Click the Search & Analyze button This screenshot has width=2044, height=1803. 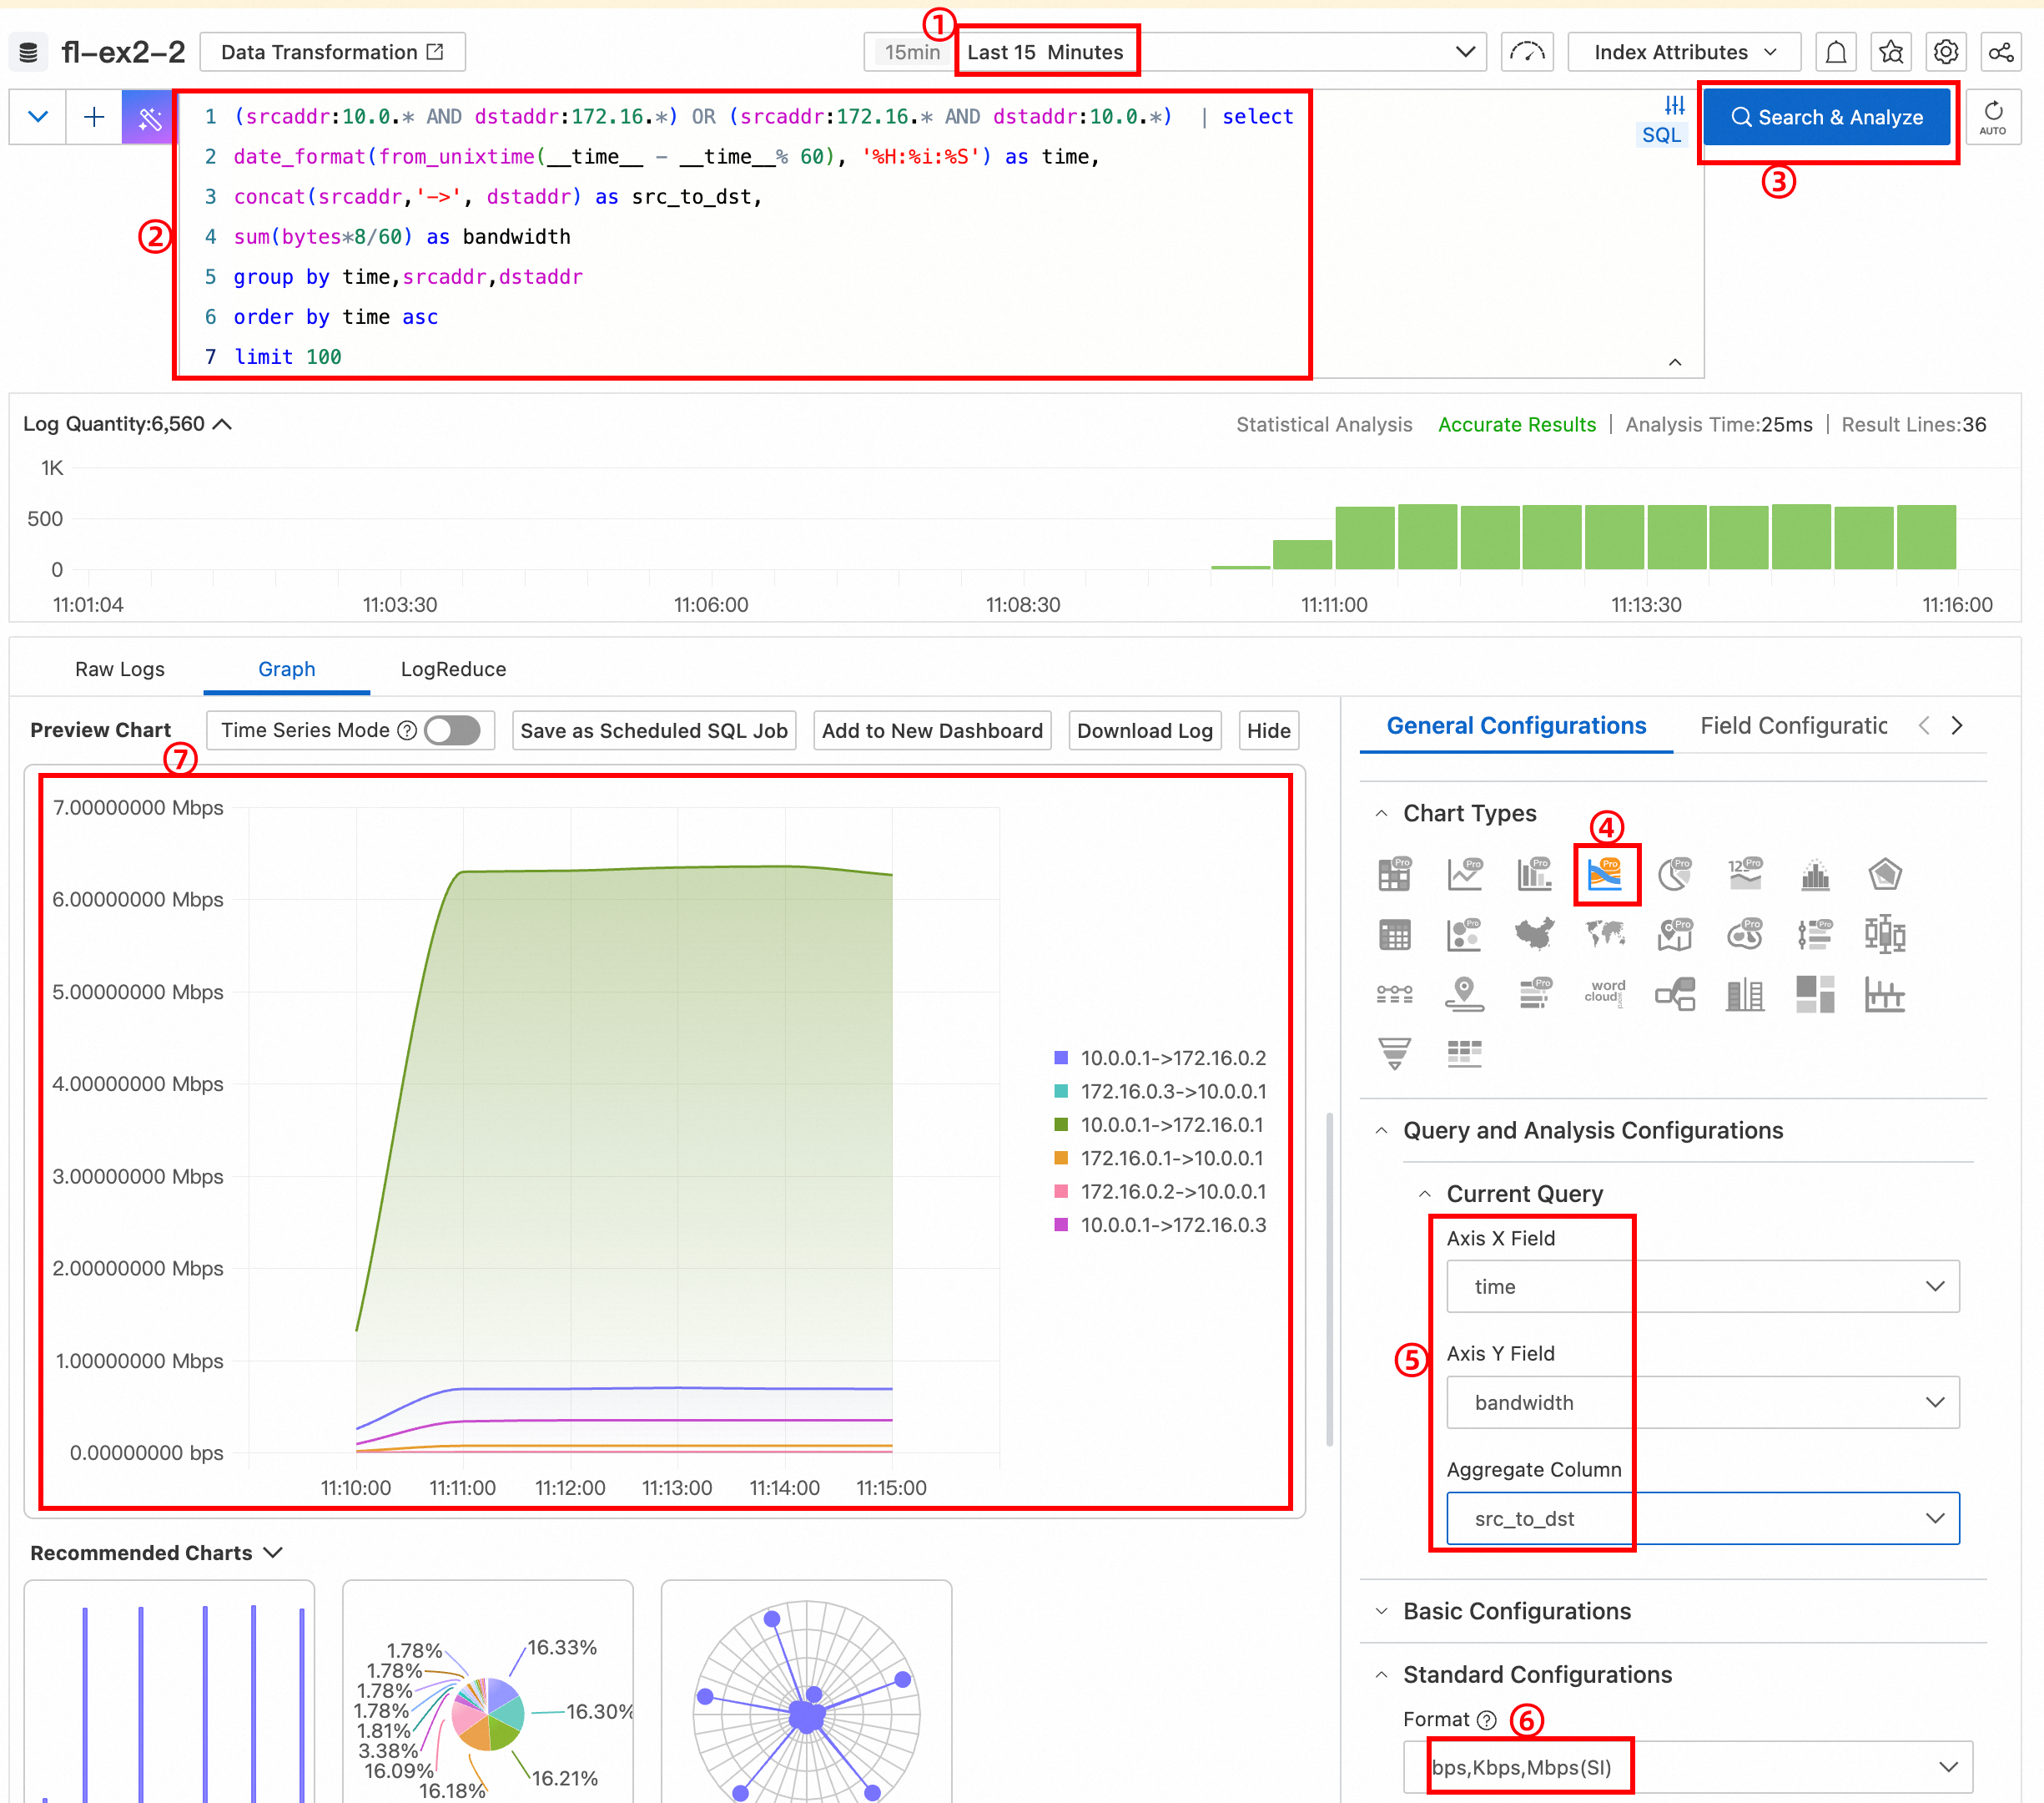tap(1826, 117)
